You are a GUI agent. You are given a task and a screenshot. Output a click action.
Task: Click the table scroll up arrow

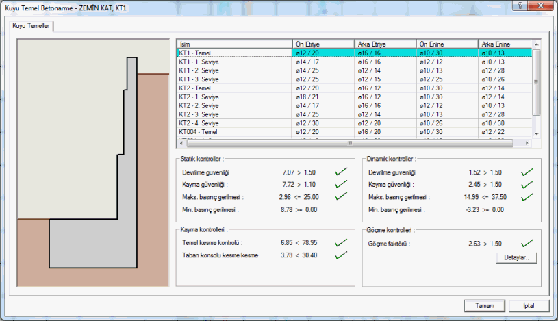tap(537, 44)
